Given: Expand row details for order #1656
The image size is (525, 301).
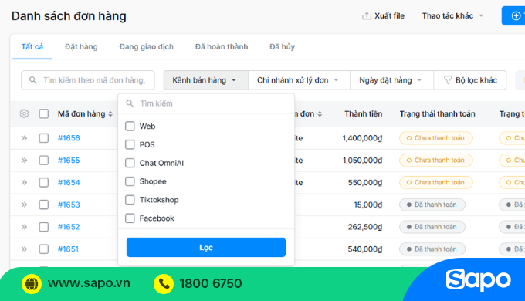Looking at the screenshot, I should tap(24, 138).
